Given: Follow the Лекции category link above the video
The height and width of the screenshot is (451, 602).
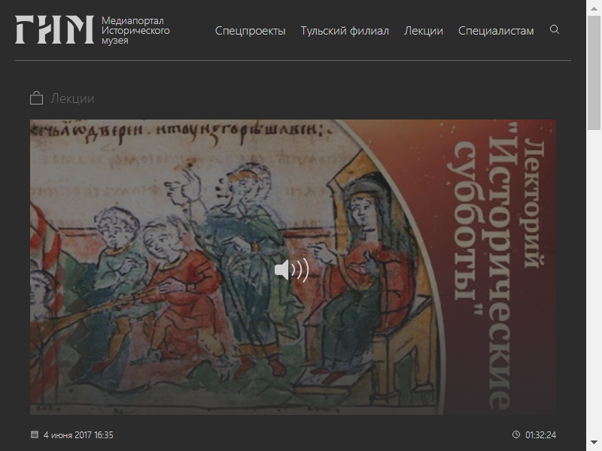Looking at the screenshot, I should click(72, 99).
